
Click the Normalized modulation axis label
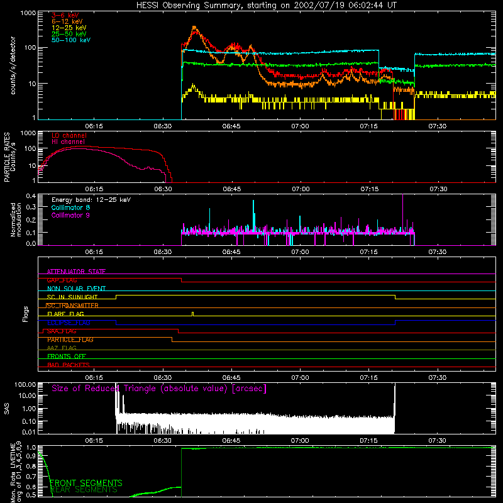pos(16,219)
